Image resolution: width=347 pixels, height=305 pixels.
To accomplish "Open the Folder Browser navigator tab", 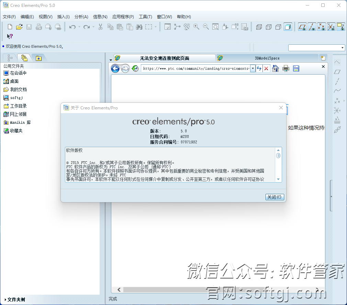I will click(24, 58).
